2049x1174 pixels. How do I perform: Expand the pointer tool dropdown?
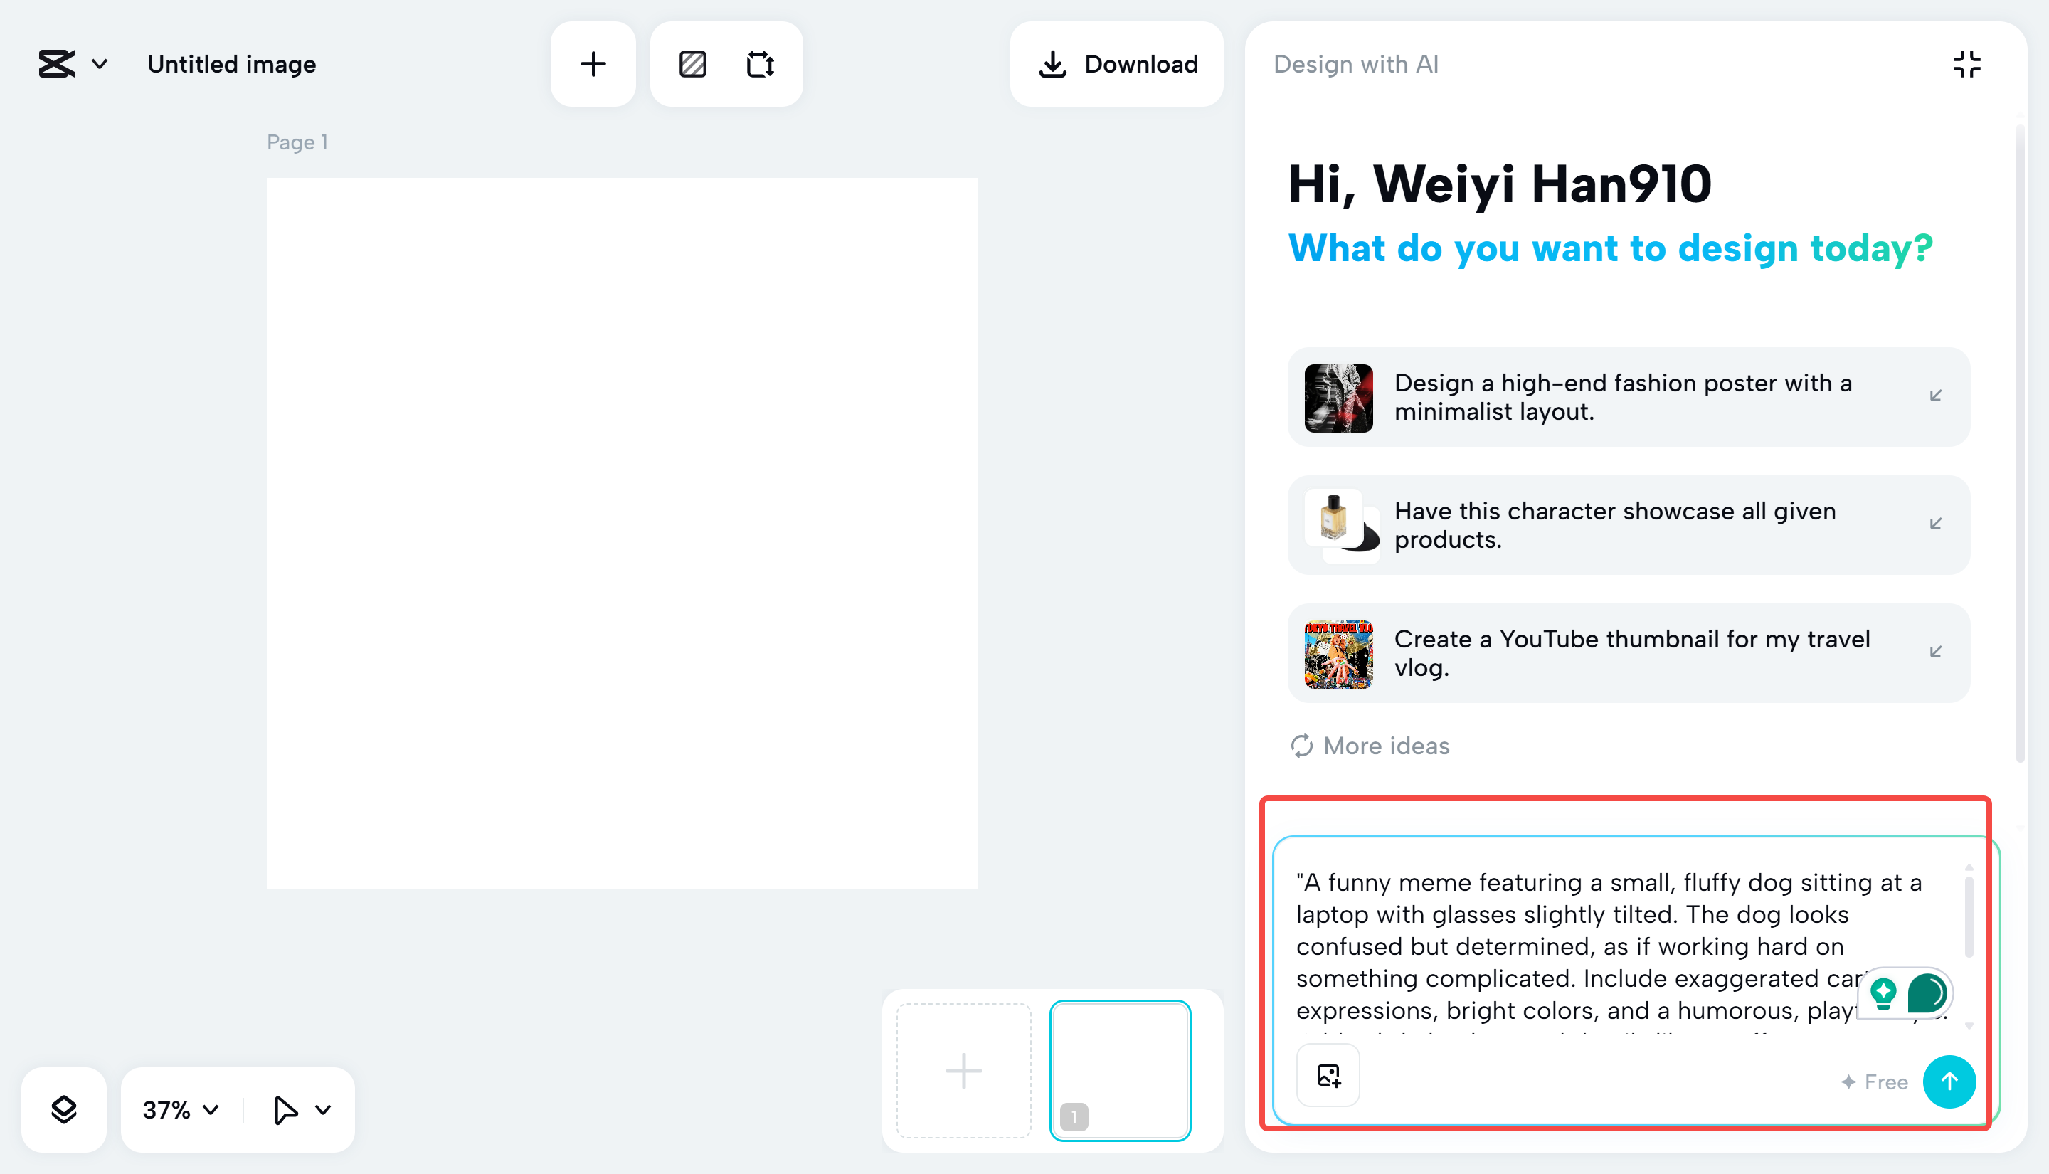click(323, 1109)
